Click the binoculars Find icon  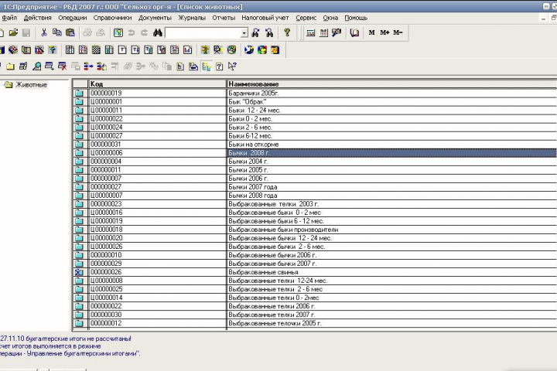click(x=158, y=32)
